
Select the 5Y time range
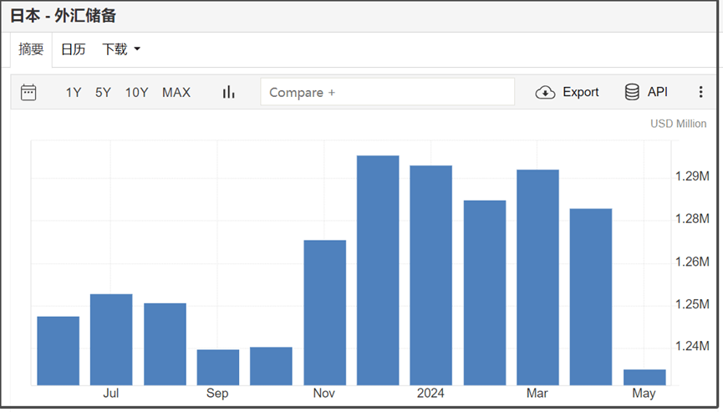[103, 92]
